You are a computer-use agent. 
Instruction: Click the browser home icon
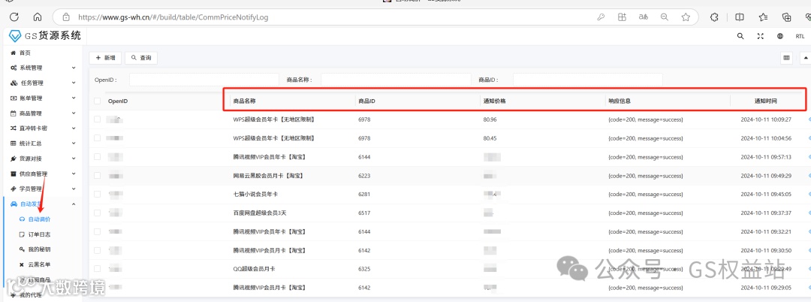click(x=38, y=17)
